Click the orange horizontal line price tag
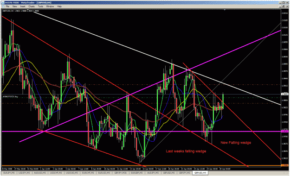Image resolution: width=290 pixels, height=176 pixels. (x=284, y=165)
